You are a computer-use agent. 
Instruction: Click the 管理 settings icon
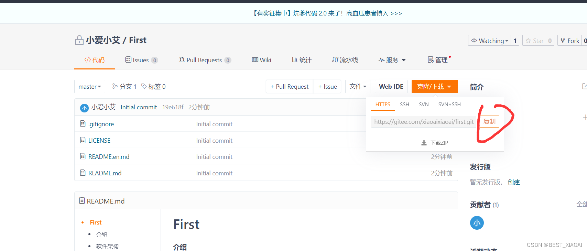tap(431, 59)
